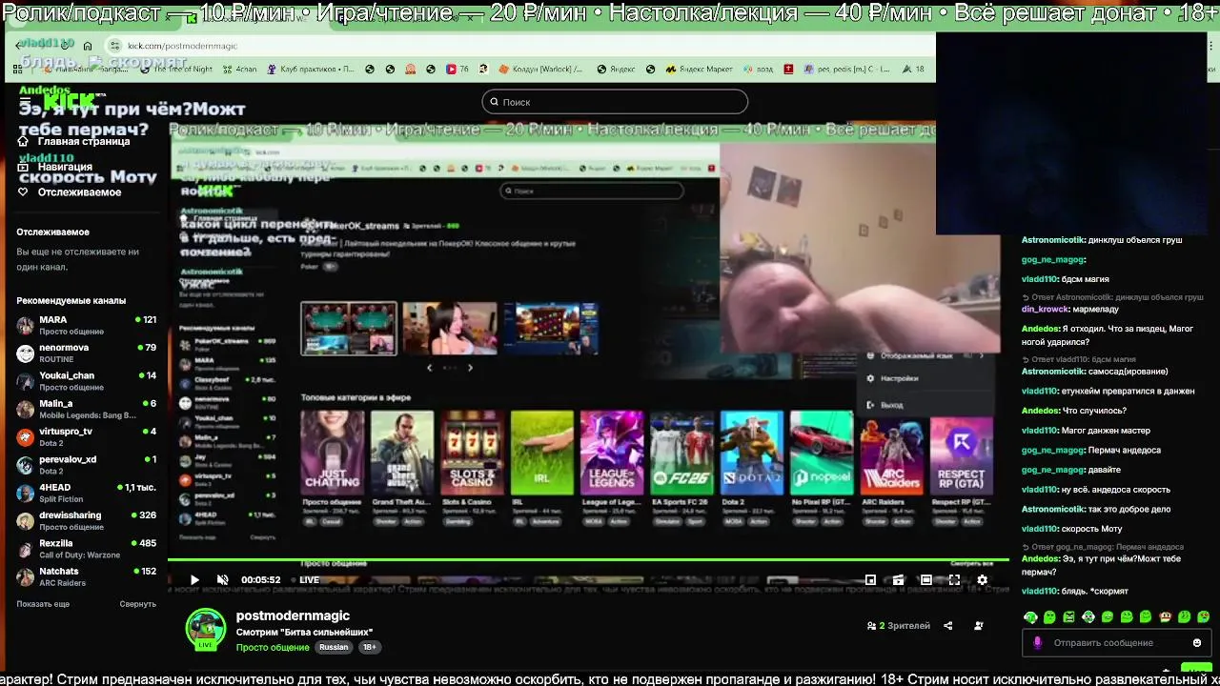Click the chat message 'Что случилось?'
Viewport: 1220px width, 686px height.
coord(1094,411)
